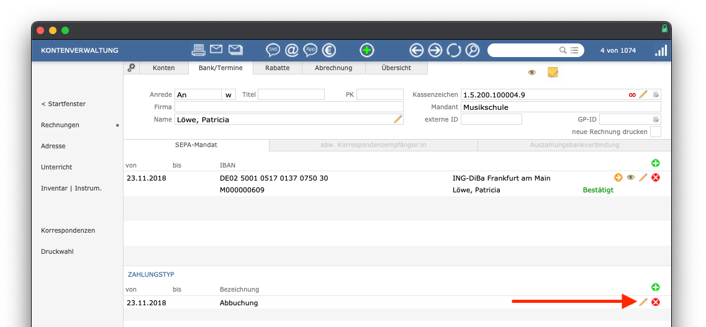Click the signal bars icon in the toolbar
This screenshot has height=327, width=706.
click(x=661, y=50)
